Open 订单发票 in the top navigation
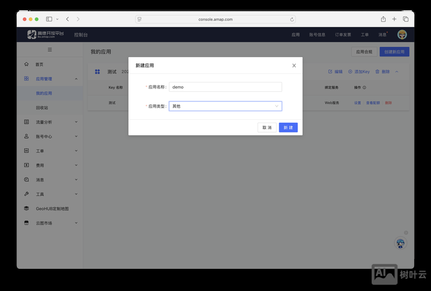The image size is (431, 291). tap(343, 35)
